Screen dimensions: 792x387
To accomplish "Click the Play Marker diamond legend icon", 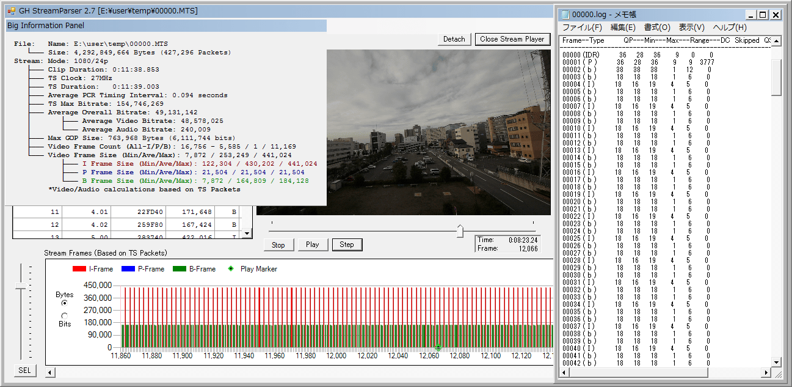I will (230, 269).
